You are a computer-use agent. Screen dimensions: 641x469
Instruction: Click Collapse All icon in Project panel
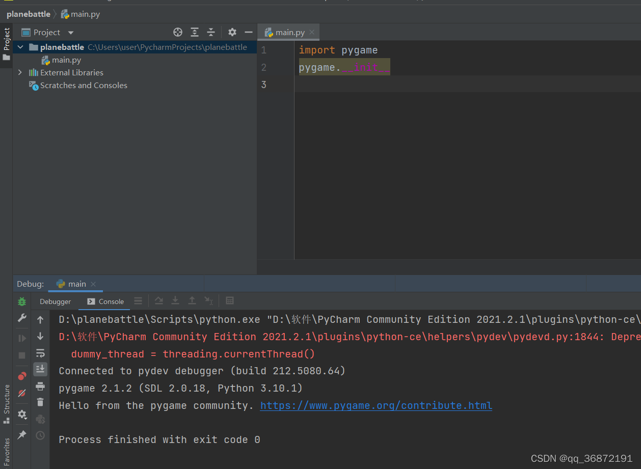[211, 32]
